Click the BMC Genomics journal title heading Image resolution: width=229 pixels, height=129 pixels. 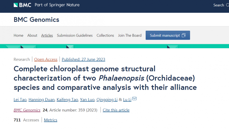36,20
